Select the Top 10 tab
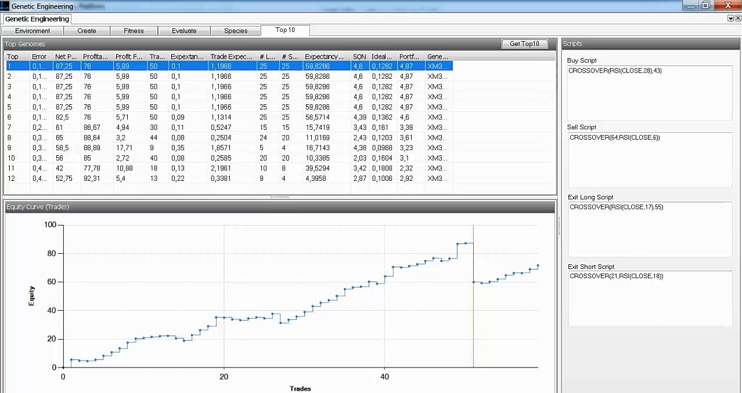The width and height of the screenshot is (742, 393). click(x=285, y=30)
